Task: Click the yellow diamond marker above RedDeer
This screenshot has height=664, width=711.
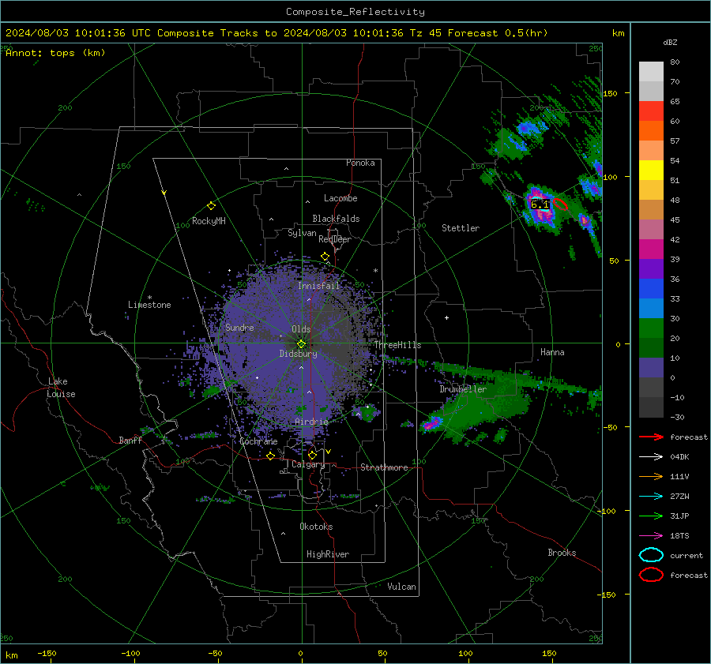Action: click(x=325, y=257)
